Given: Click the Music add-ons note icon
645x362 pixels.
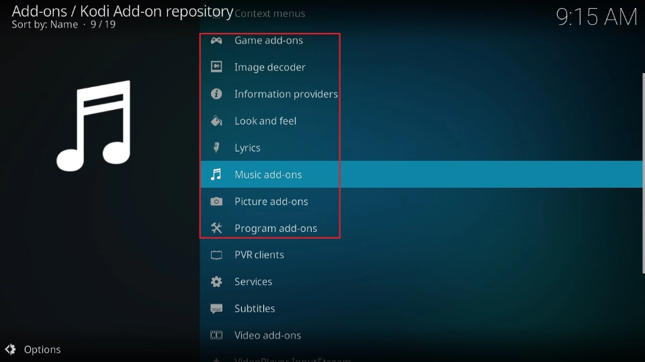Looking at the screenshot, I should pyautogui.click(x=216, y=174).
